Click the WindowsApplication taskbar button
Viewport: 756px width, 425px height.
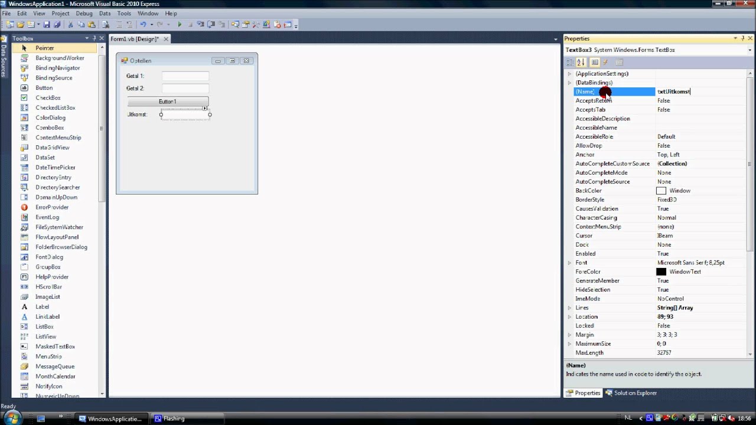click(x=112, y=419)
